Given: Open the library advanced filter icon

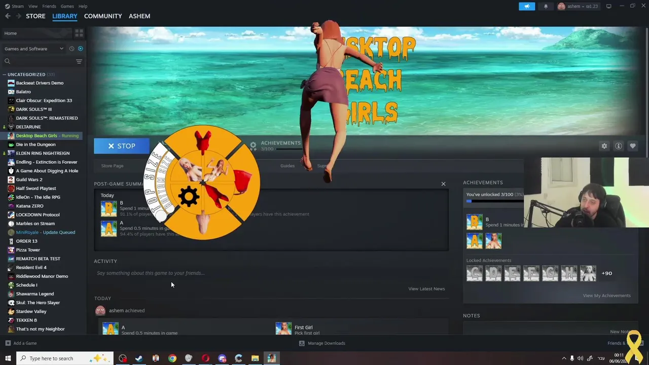Looking at the screenshot, I should tap(79, 61).
